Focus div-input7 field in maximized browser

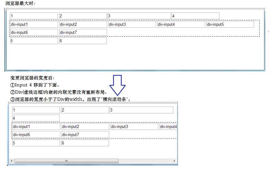coord(83,32)
